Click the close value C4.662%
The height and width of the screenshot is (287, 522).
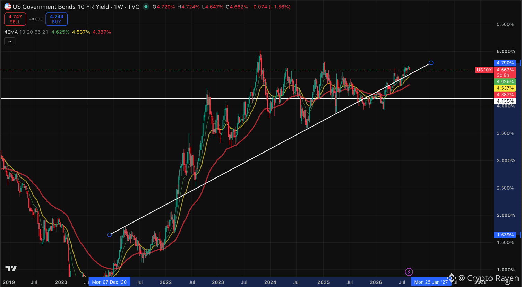[x=237, y=7]
